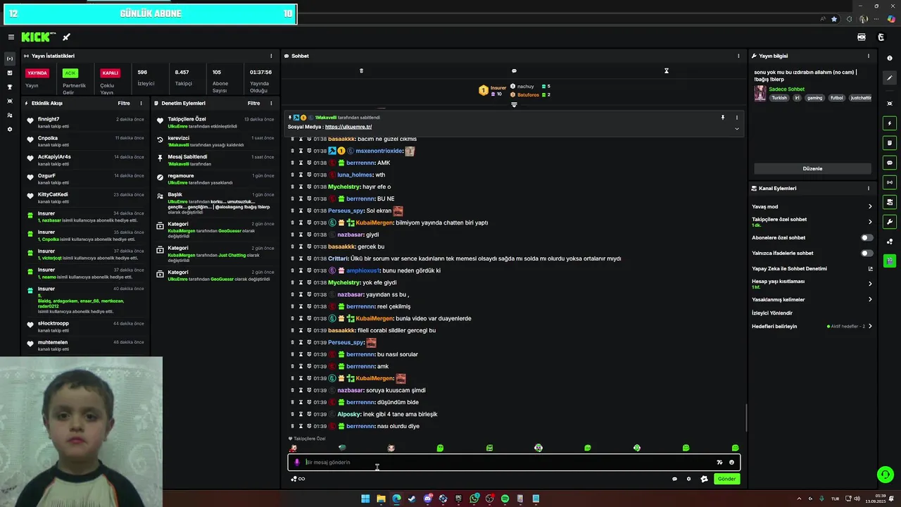901x507 pixels.
Task: Click the rocket icon beside Kick logo
Action: tap(66, 37)
